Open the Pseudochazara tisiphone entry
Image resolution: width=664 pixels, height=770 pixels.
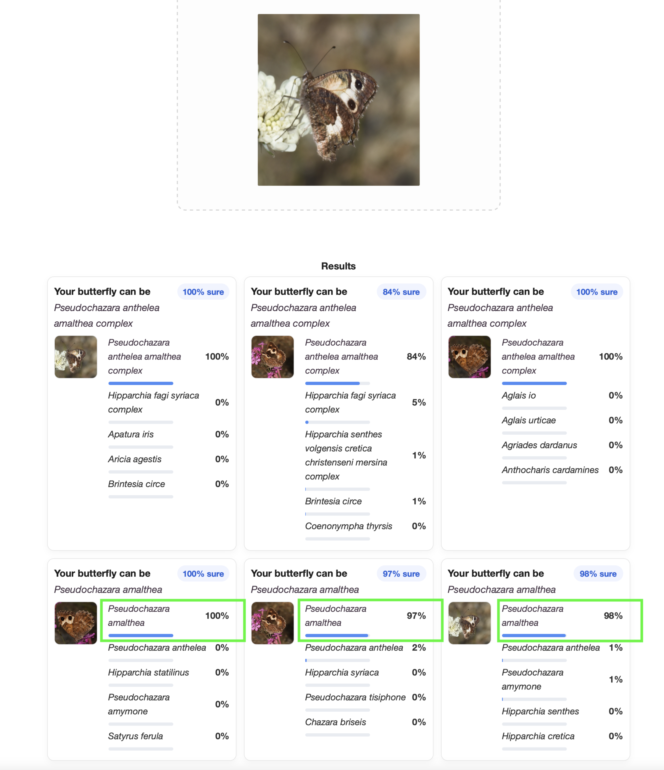click(355, 697)
